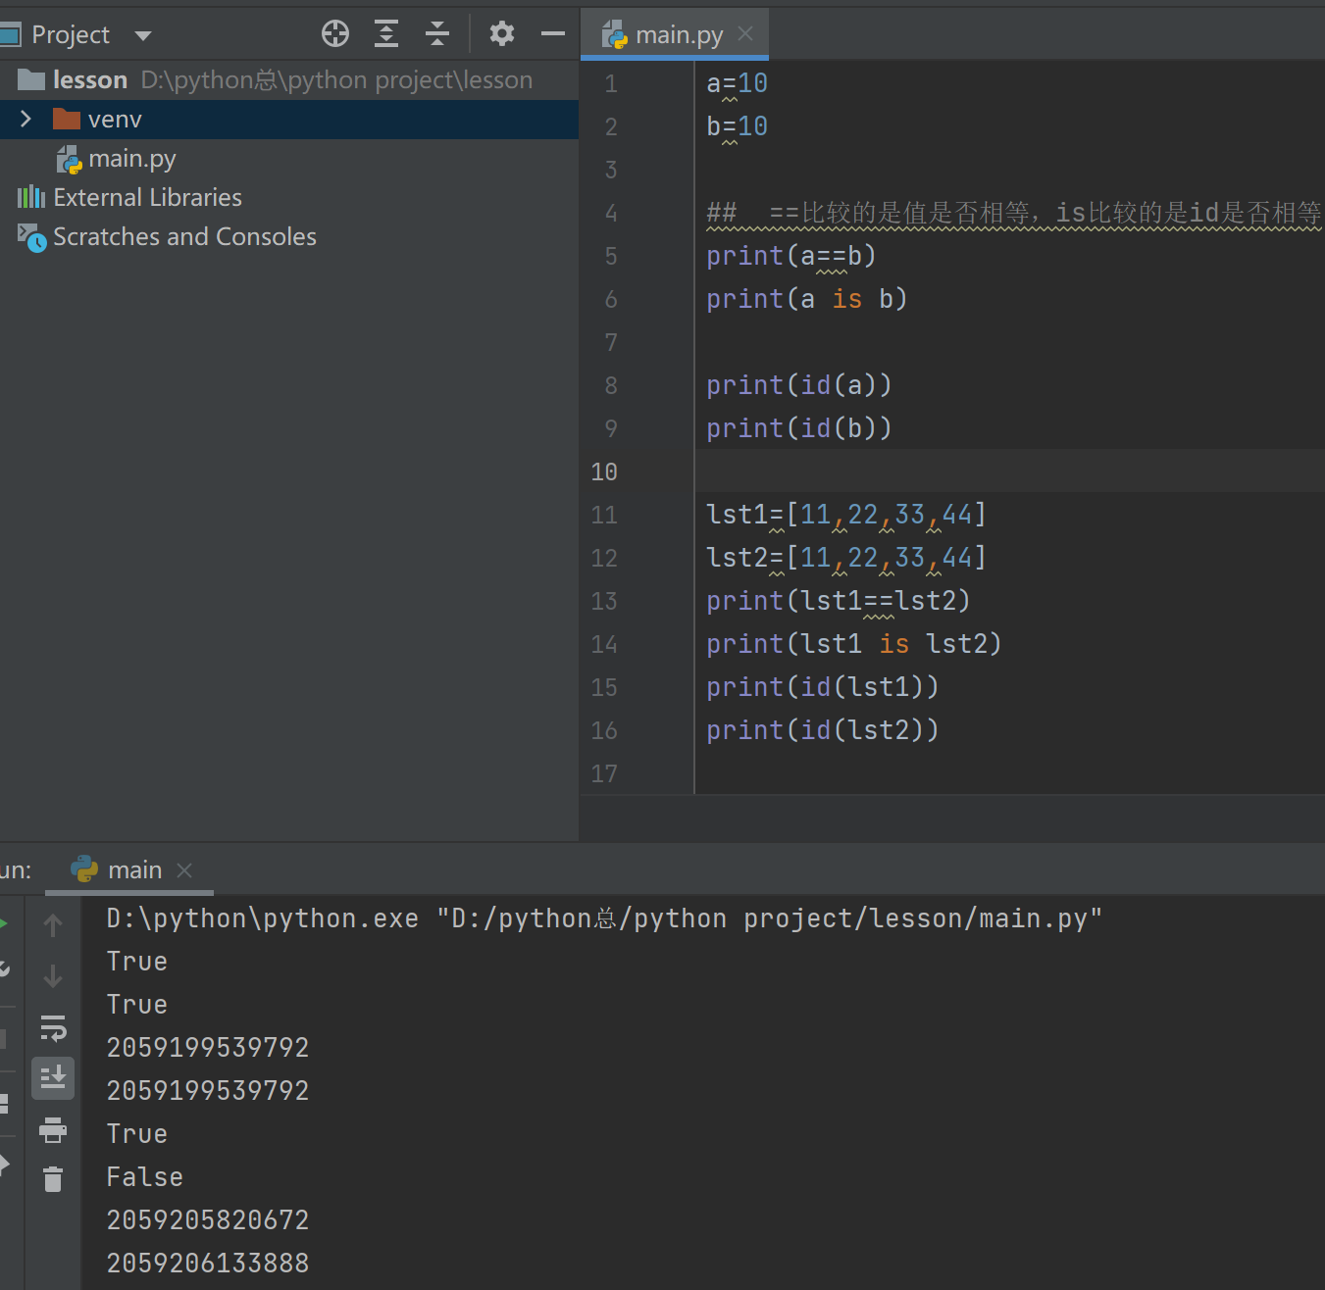
Task: Click the Expand All icon in Project panel
Action: tap(386, 34)
